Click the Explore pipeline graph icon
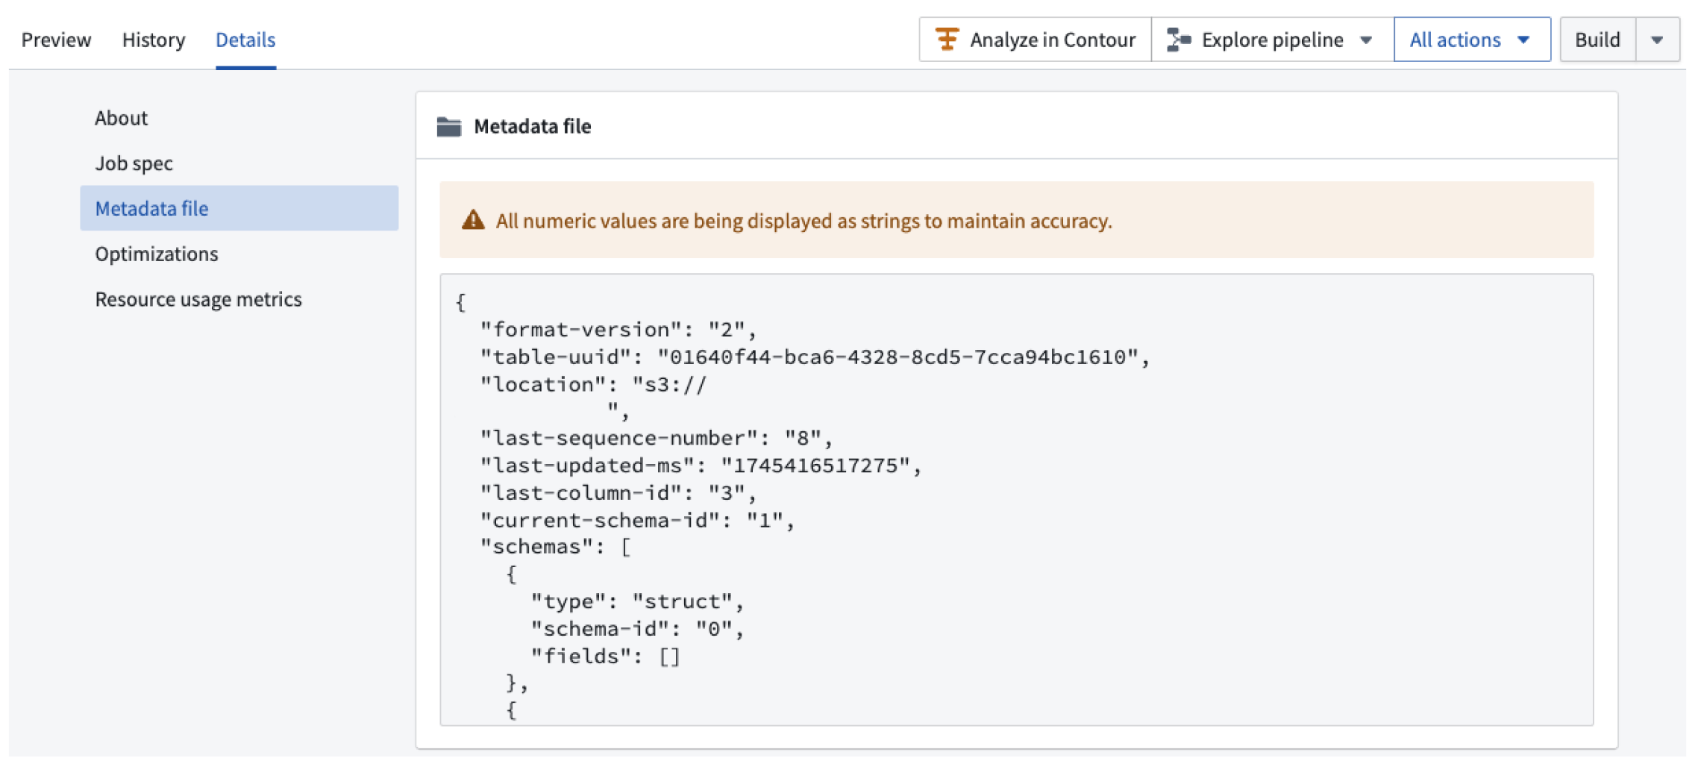Image resolution: width=1698 pixels, height=767 pixels. coord(1179,40)
